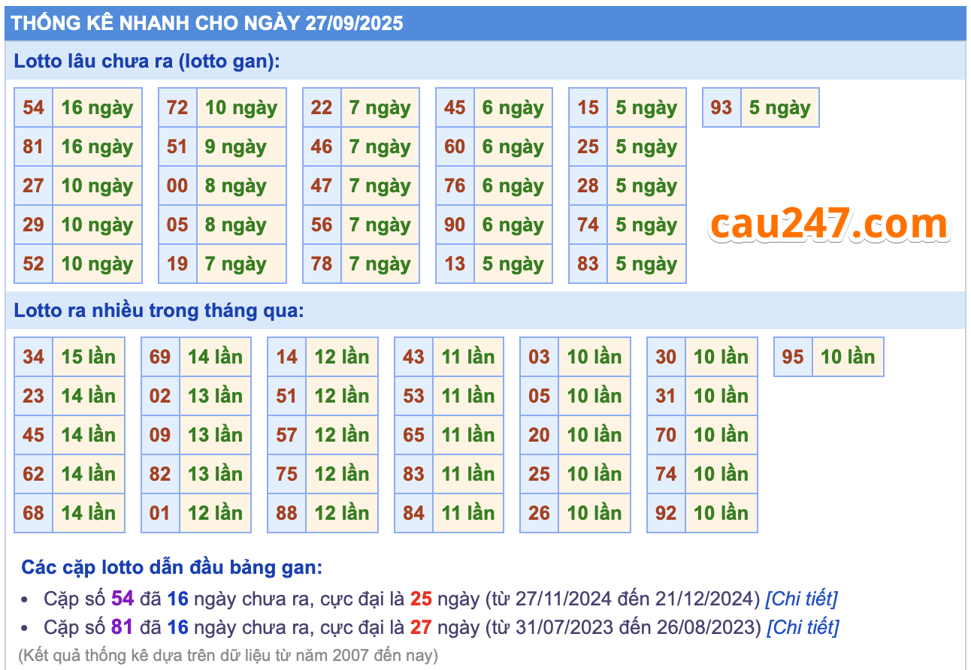Click number 92 in frequent lotto table
Image resolution: width=971 pixels, height=670 pixels.
[x=666, y=514]
